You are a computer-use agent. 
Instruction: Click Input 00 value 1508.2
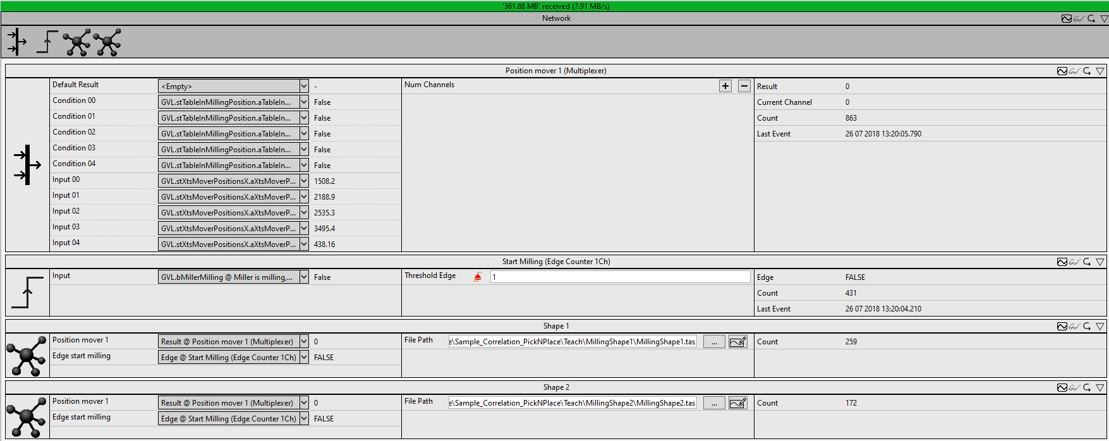[324, 181]
